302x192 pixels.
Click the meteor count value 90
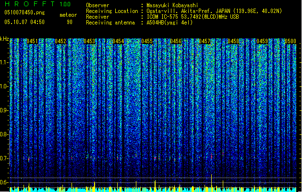click(70, 22)
